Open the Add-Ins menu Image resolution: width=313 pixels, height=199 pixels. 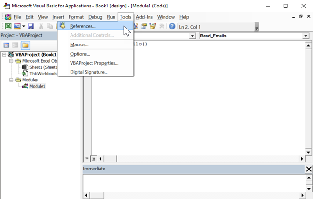point(145,17)
